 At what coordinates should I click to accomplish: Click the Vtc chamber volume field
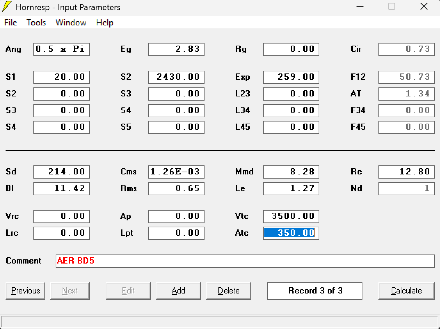291,217
